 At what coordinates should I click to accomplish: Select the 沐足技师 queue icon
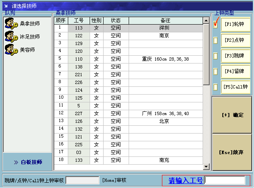click(11, 36)
